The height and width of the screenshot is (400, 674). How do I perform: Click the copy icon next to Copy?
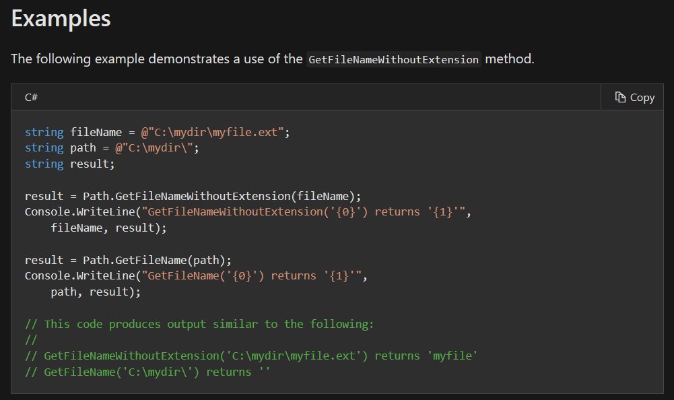(620, 97)
